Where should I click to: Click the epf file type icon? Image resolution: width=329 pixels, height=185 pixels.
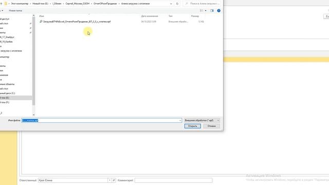click(41, 22)
